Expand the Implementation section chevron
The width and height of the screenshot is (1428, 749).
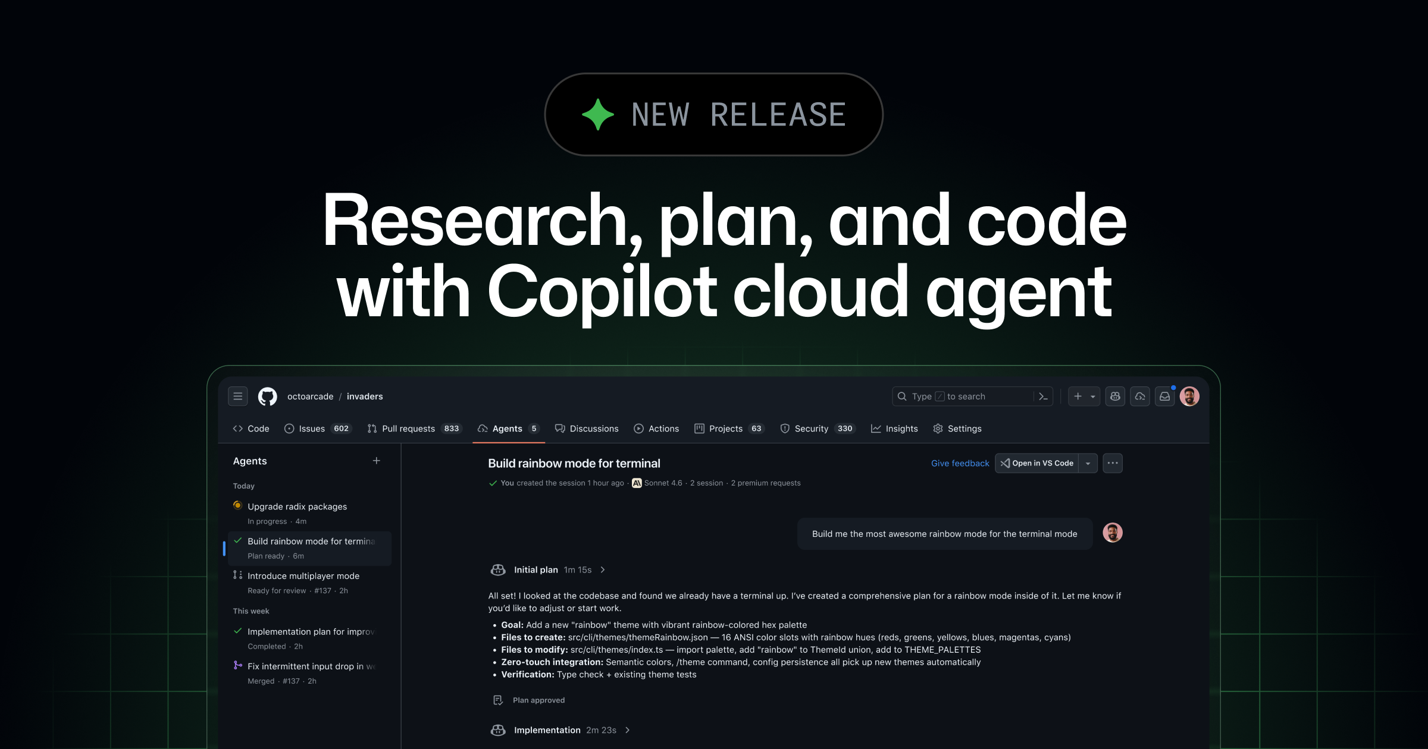pyautogui.click(x=628, y=730)
